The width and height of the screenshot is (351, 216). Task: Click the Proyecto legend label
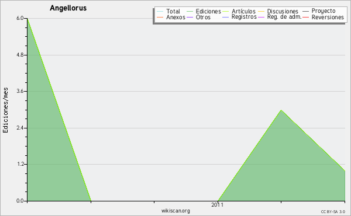coord(324,11)
